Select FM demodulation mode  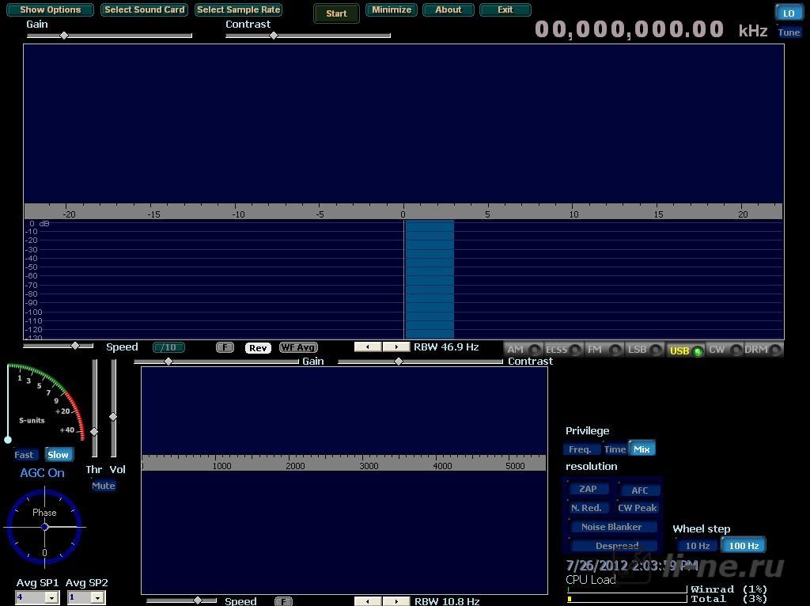point(604,350)
